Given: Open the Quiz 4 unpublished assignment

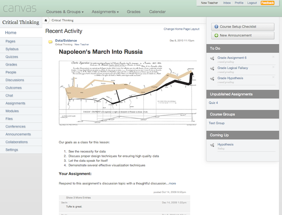Looking at the screenshot, I should (213, 103).
